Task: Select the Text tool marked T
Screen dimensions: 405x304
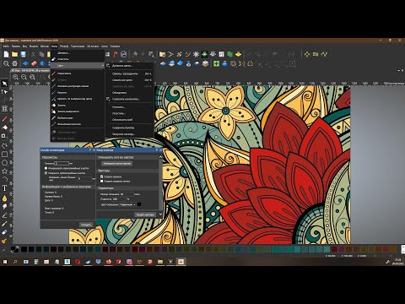Action: pyautogui.click(x=4, y=188)
